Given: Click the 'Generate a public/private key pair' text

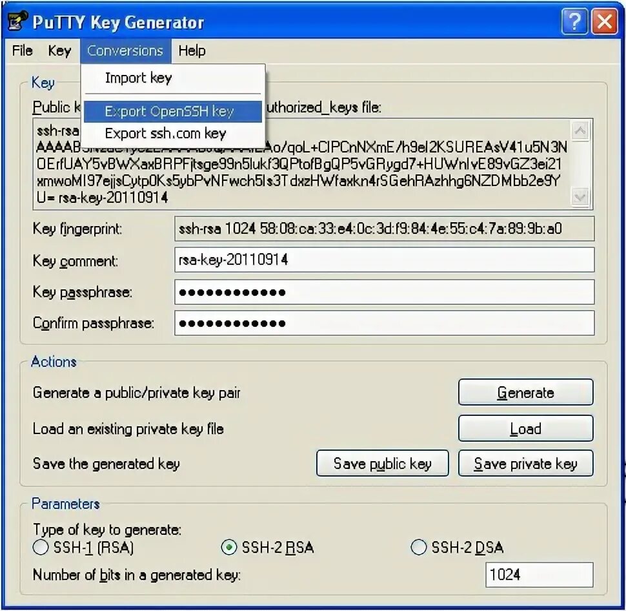Looking at the screenshot, I should pyautogui.click(x=137, y=393).
